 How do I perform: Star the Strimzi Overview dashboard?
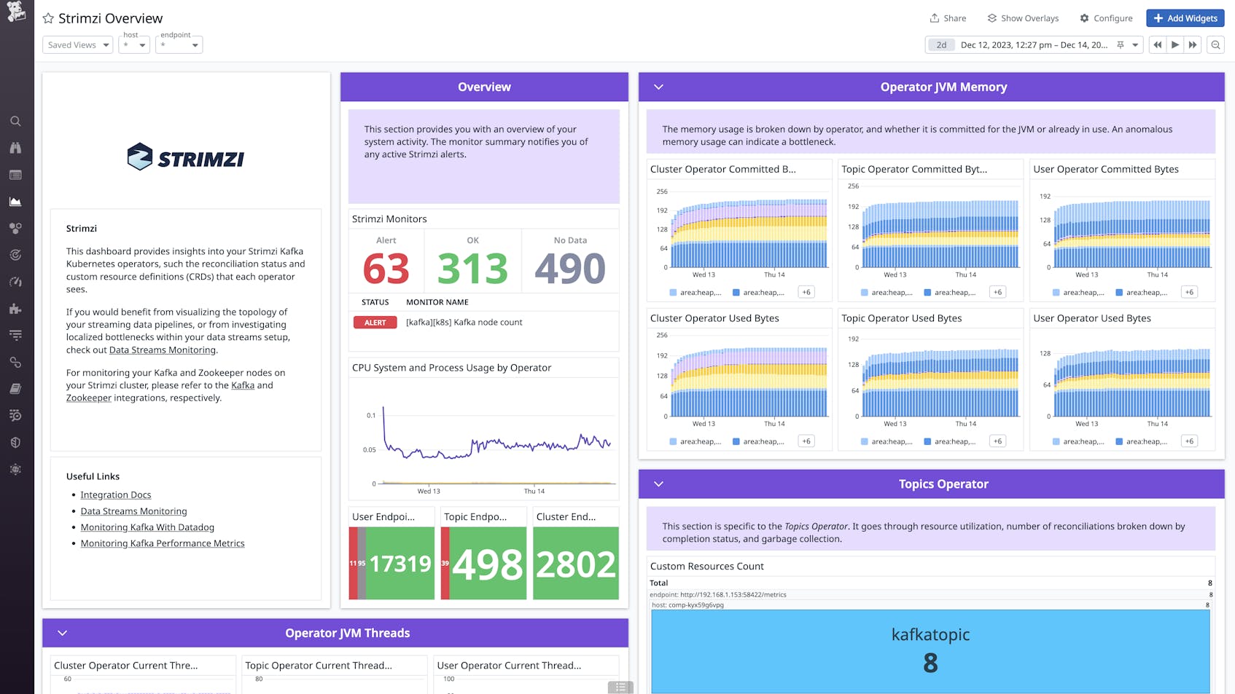point(47,18)
